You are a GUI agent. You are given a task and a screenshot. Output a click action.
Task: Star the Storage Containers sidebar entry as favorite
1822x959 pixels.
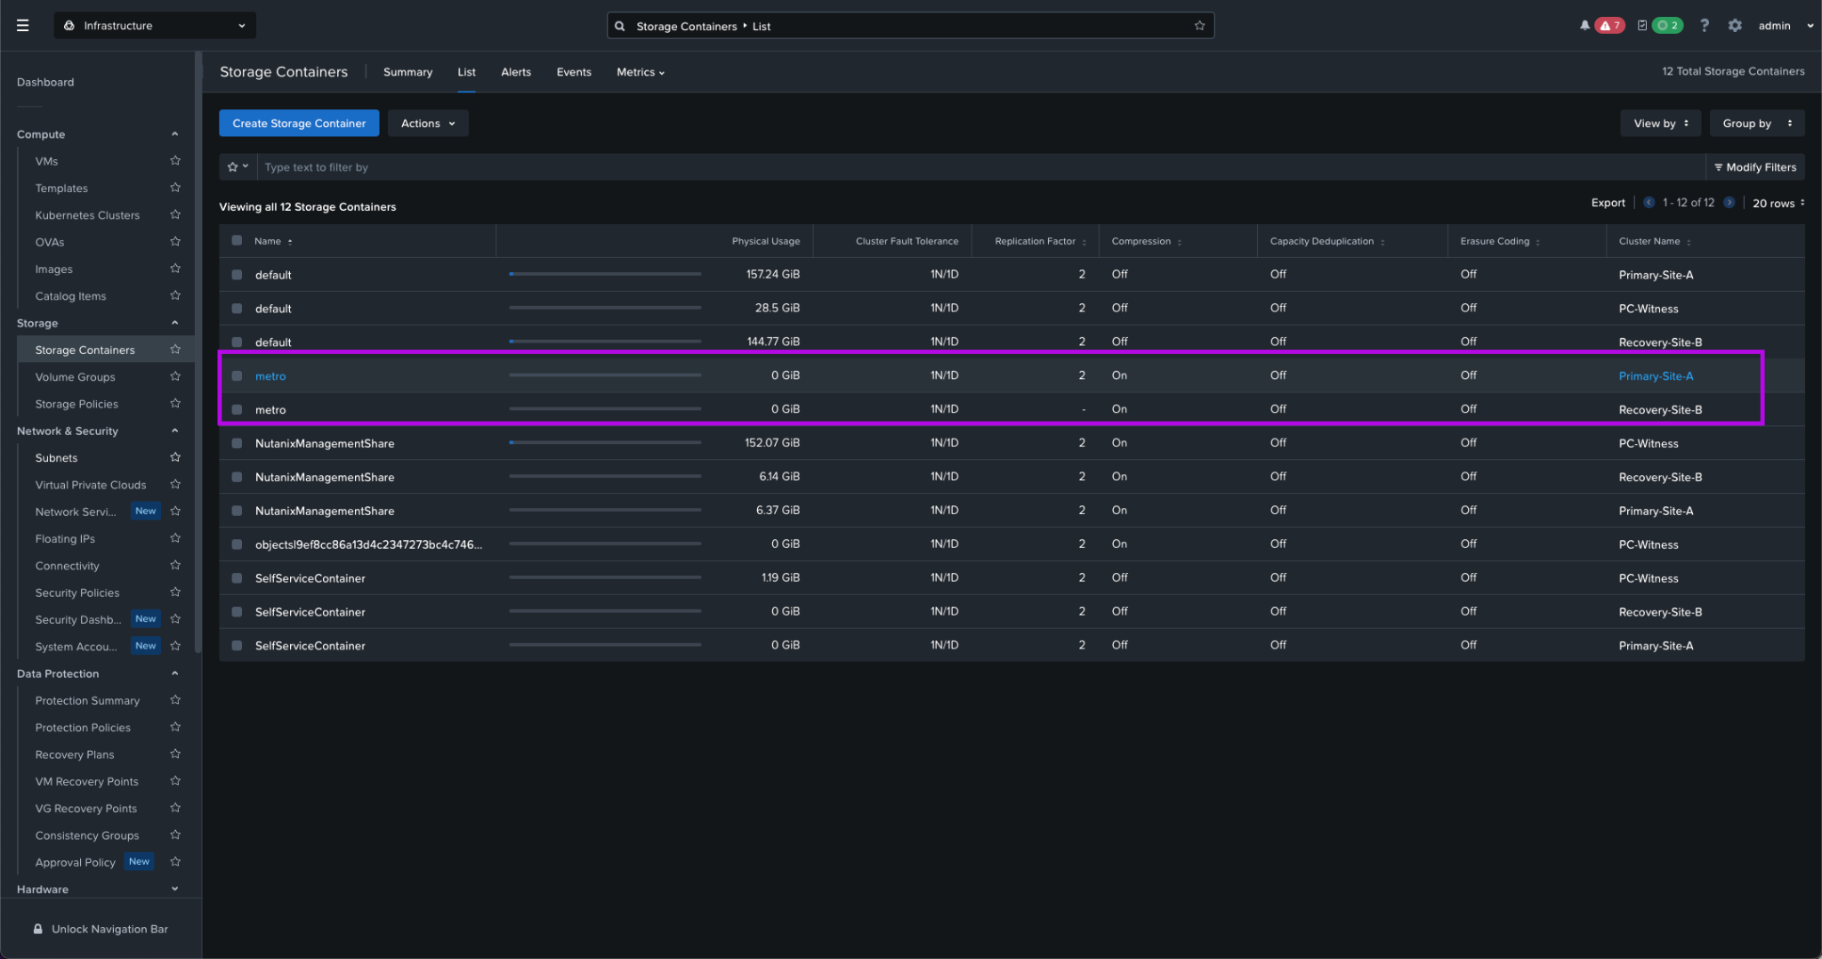pos(175,349)
